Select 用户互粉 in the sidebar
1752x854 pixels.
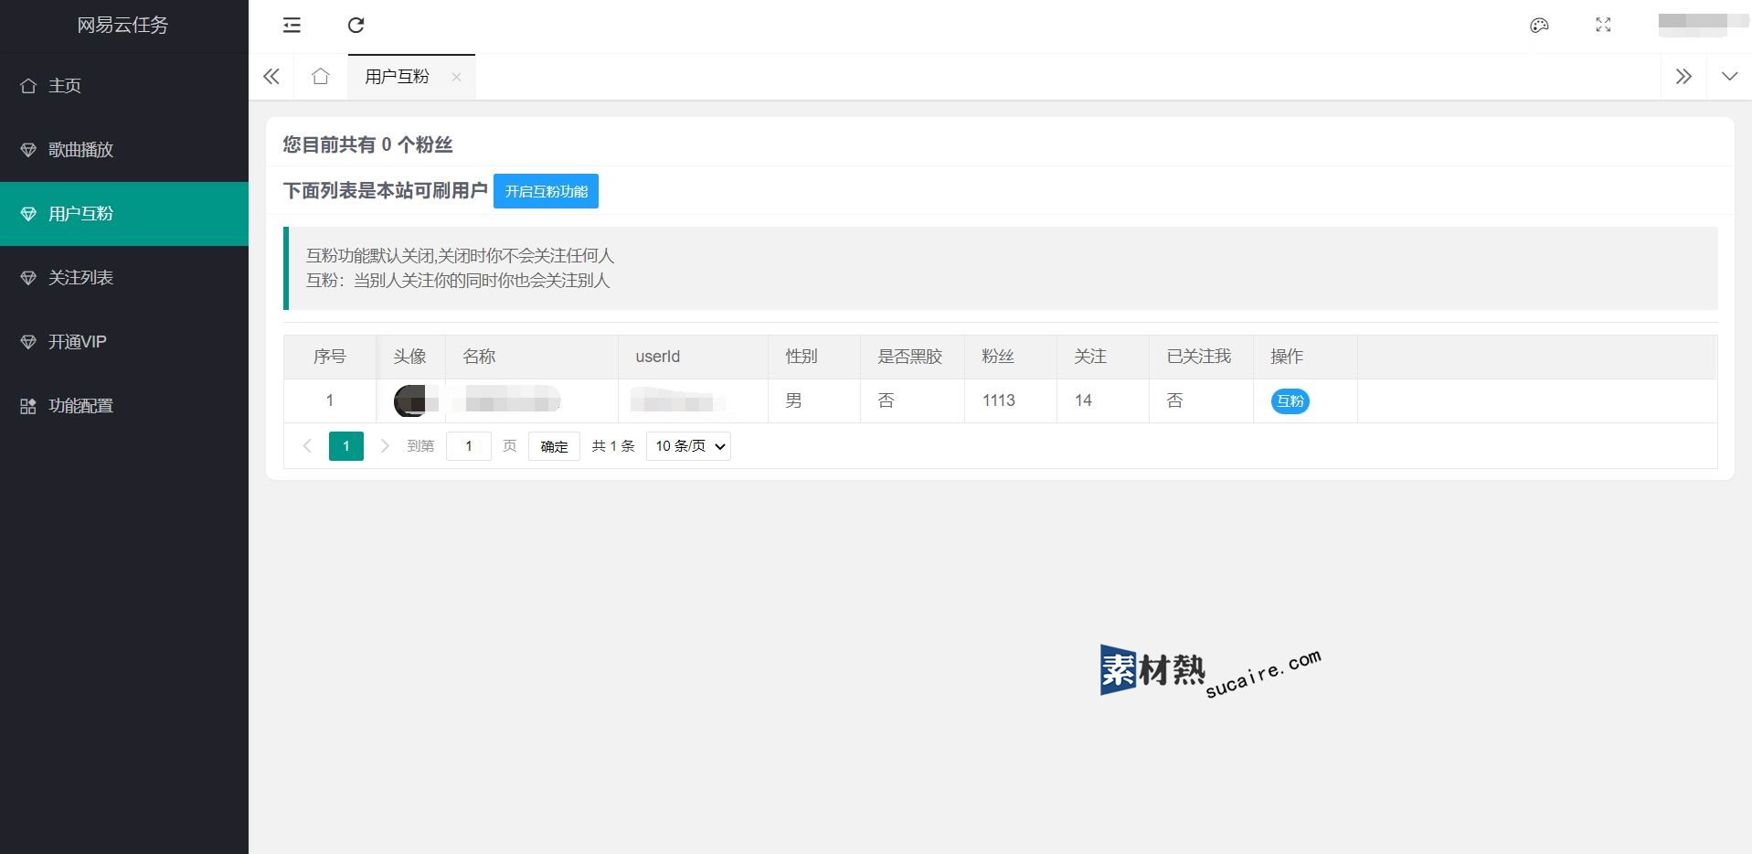tap(124, 214)
